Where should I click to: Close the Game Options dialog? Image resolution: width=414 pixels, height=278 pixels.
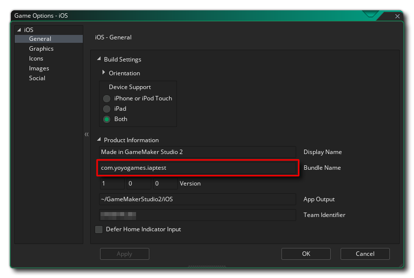tap(397, 16)
